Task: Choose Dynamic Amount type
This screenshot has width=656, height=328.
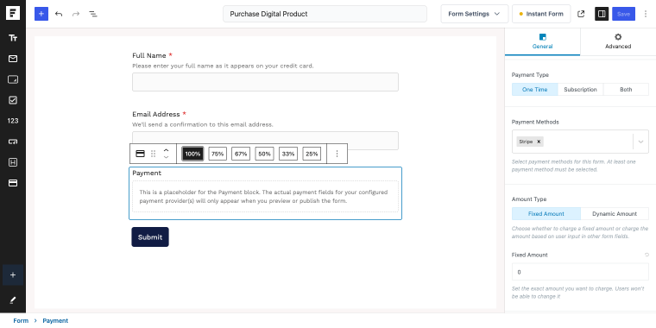Action: coord(615,213)
